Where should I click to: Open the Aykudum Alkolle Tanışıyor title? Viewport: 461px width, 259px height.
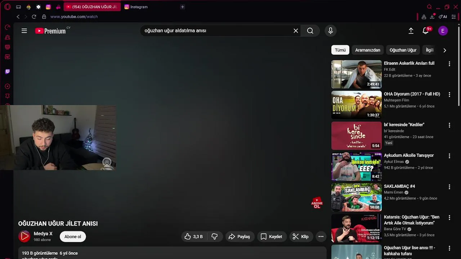pos(409,155)
